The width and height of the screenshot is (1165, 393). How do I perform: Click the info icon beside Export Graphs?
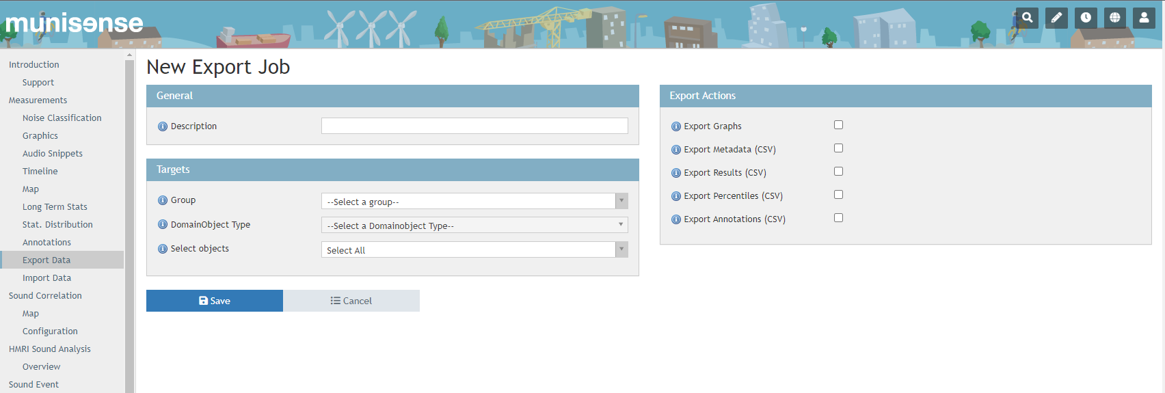pyautogui.click(x=676, y=126)
